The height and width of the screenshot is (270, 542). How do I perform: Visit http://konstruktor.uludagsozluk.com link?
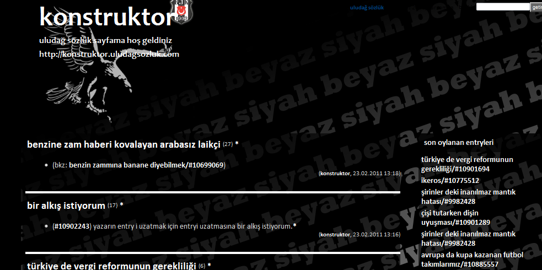click(109, 54)
